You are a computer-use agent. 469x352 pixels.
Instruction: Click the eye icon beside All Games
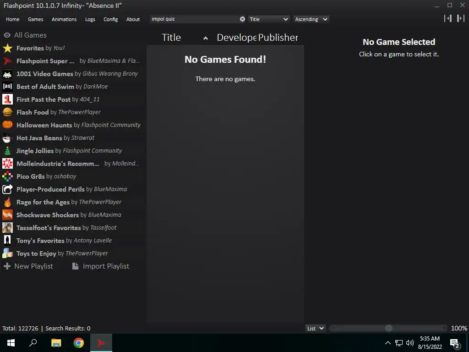7,35
